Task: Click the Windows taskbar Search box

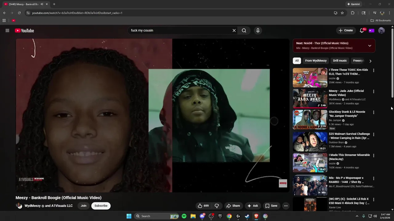Action: (x=157, y=216)
